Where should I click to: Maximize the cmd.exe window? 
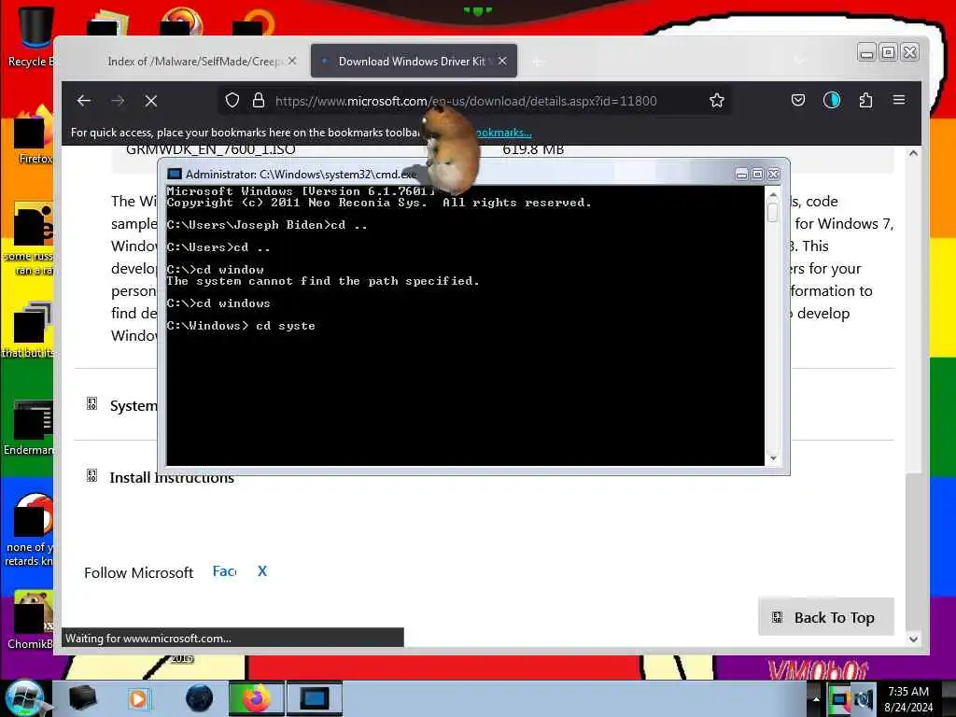pyautogui.click(x=757, y=175)
